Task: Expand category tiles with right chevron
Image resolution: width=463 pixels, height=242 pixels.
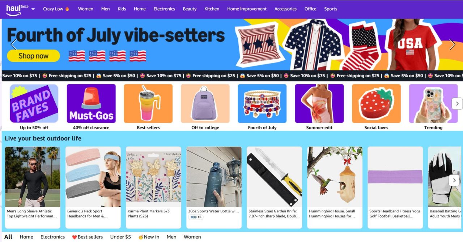Action: 457,104
